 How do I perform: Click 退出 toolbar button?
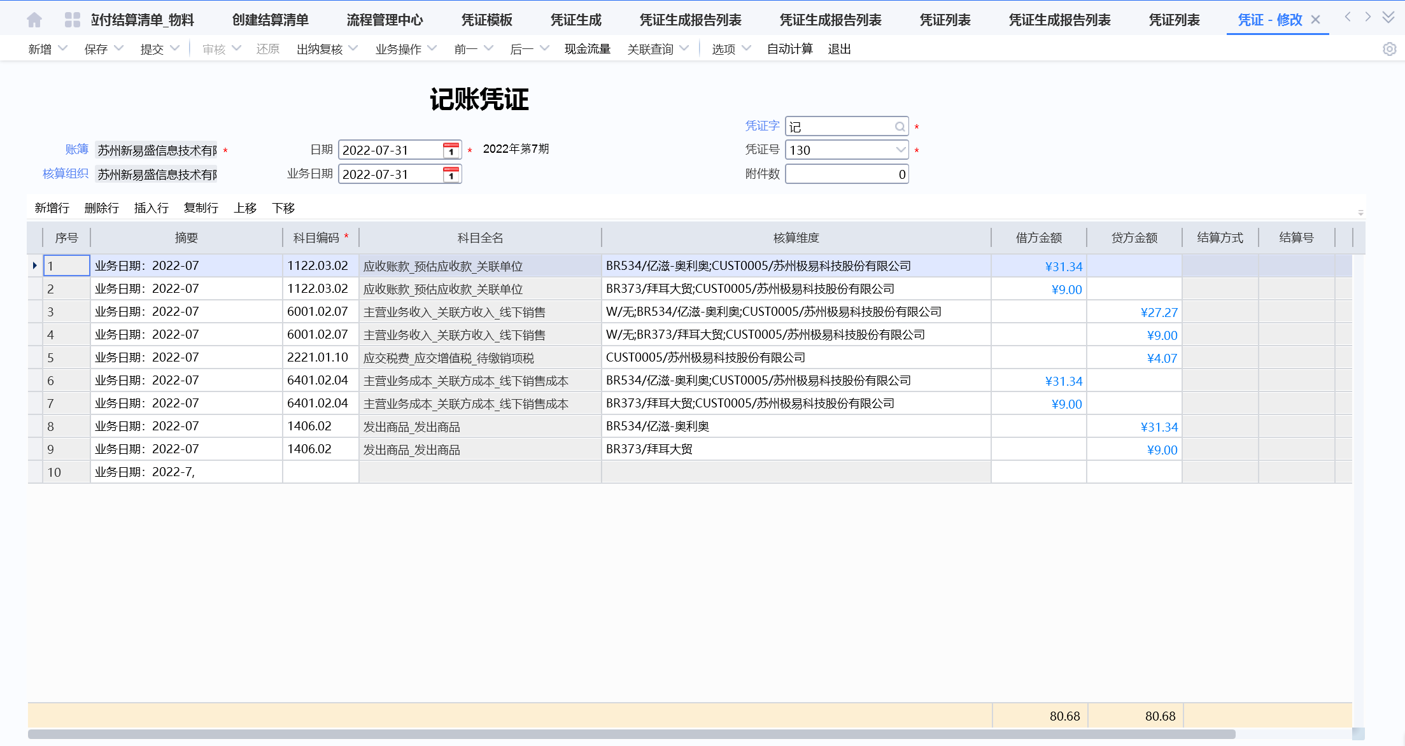pyautogui.click(x=839, y=49)
